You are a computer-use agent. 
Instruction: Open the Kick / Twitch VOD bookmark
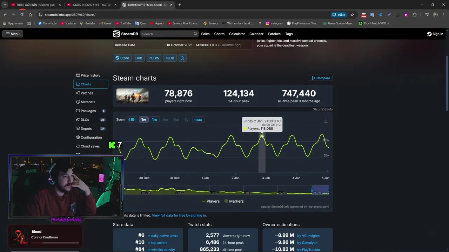click(x=375, y=23)
